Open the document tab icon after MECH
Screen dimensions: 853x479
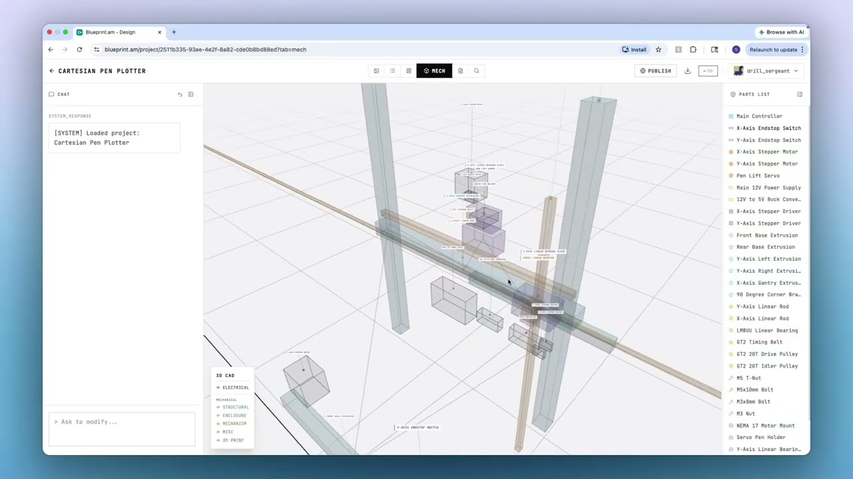click(x=460, y=71)
